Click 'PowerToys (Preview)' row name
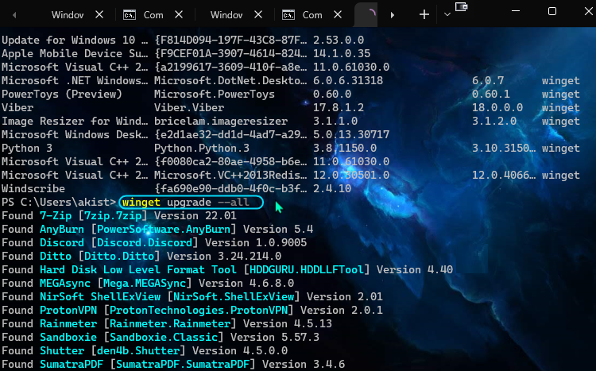The image size is (596, 371). pyautogui.click(x=62, y=94)
